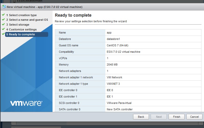Finish the new virtual machine wizard
The width and height of the screenshot is (204, 128).
176,117
